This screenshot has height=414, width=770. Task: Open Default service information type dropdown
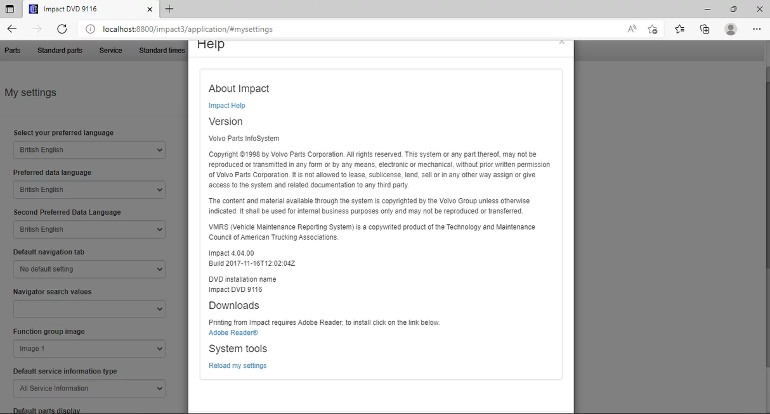89,389
